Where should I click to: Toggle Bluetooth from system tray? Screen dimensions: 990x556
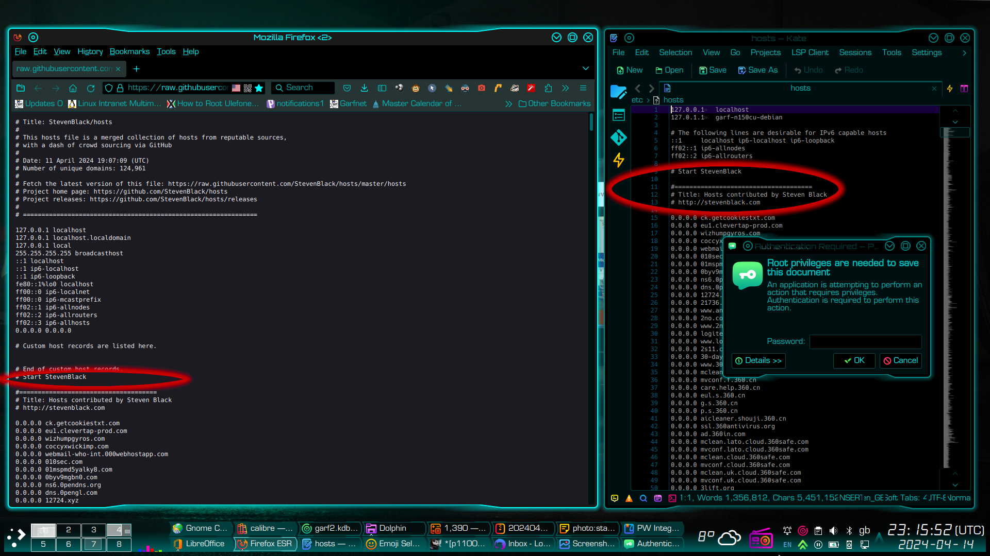[x=849, y=531]
